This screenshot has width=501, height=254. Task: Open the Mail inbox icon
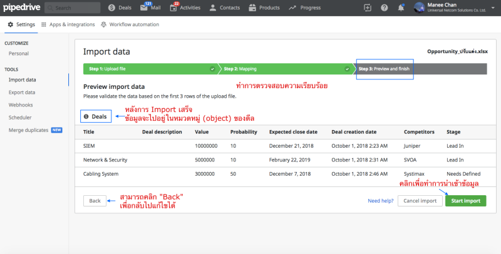pyautogui.click(x=153, y=8)
